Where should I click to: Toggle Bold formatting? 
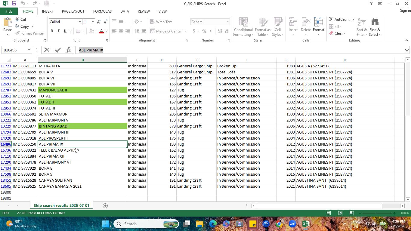coord(52,31)
